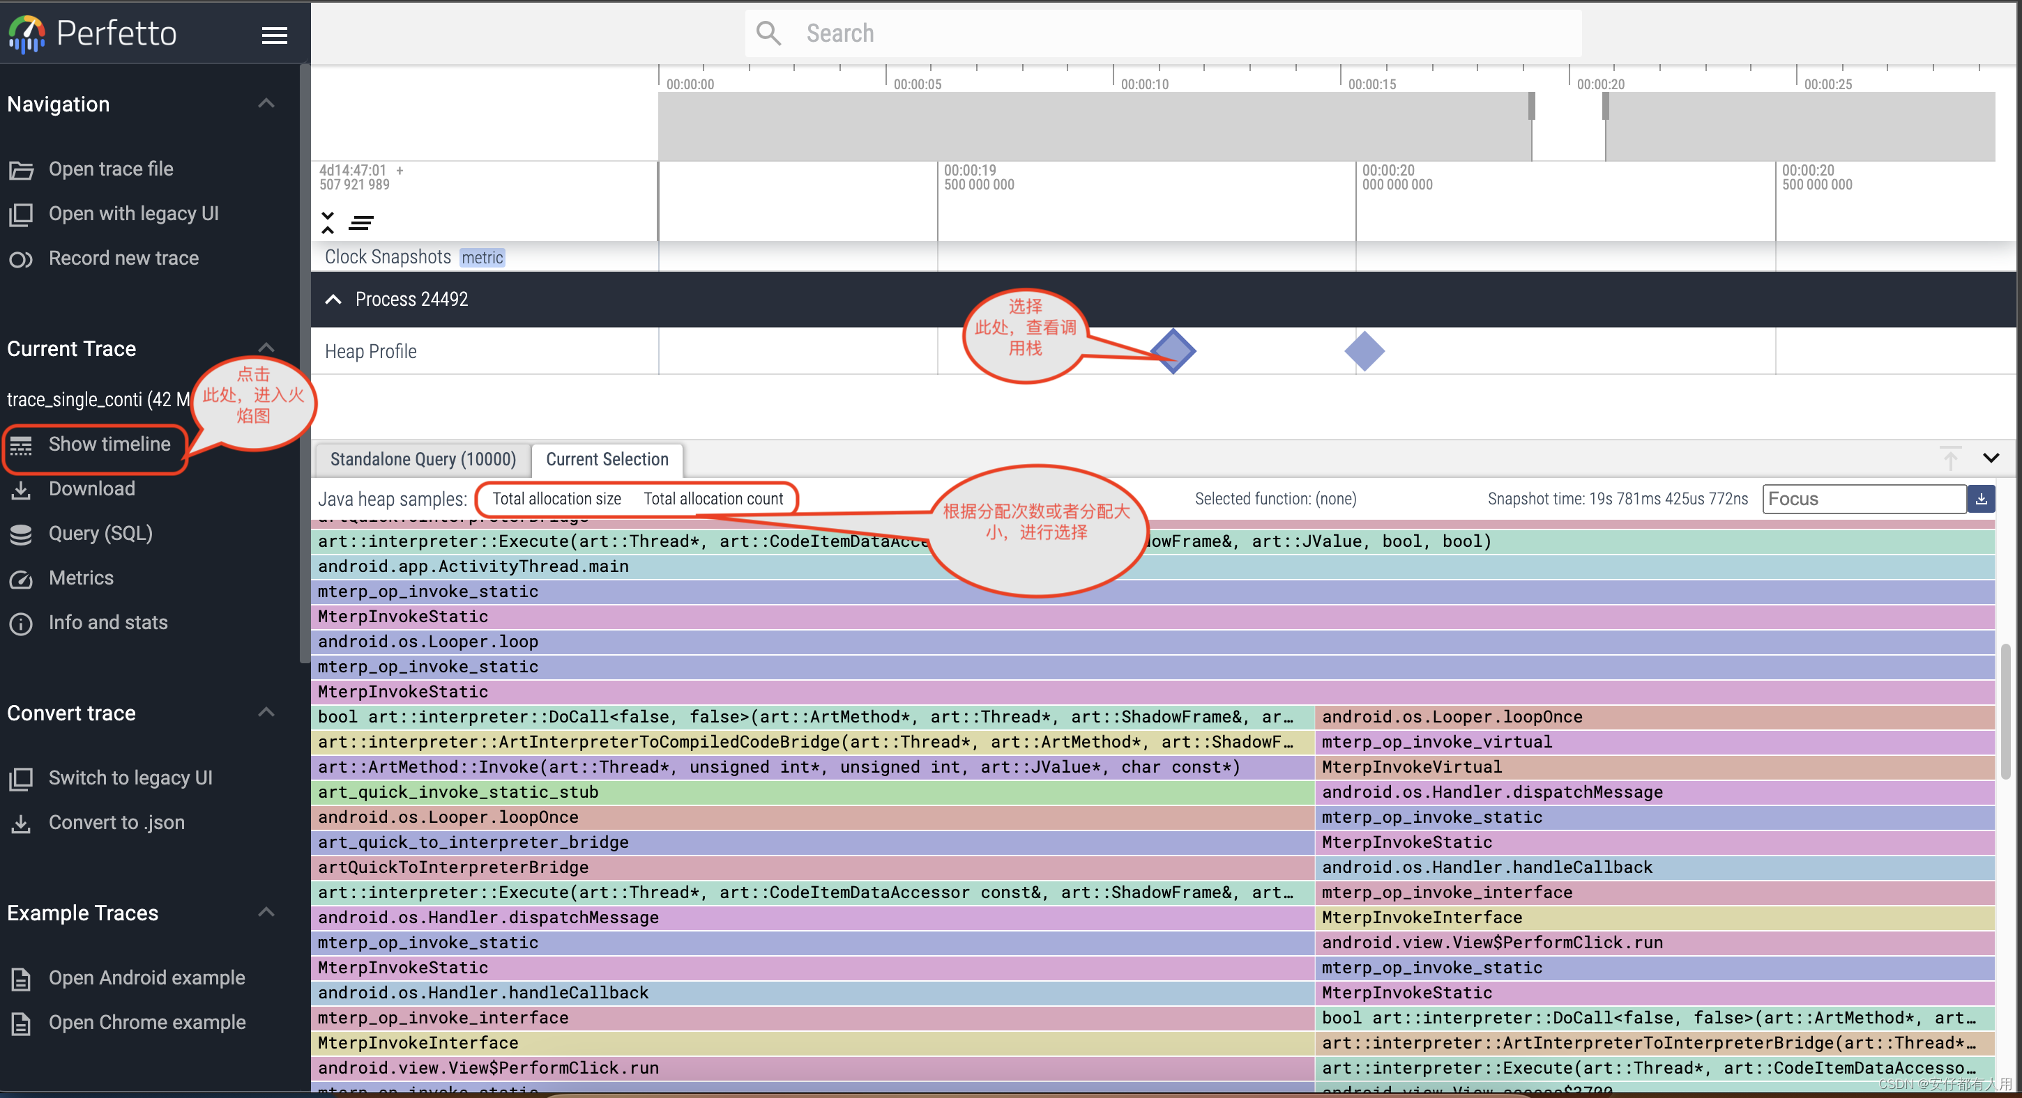Click the Perfetto logo icon
This screenshot has height=1098, width=2022.
[23, 33]
